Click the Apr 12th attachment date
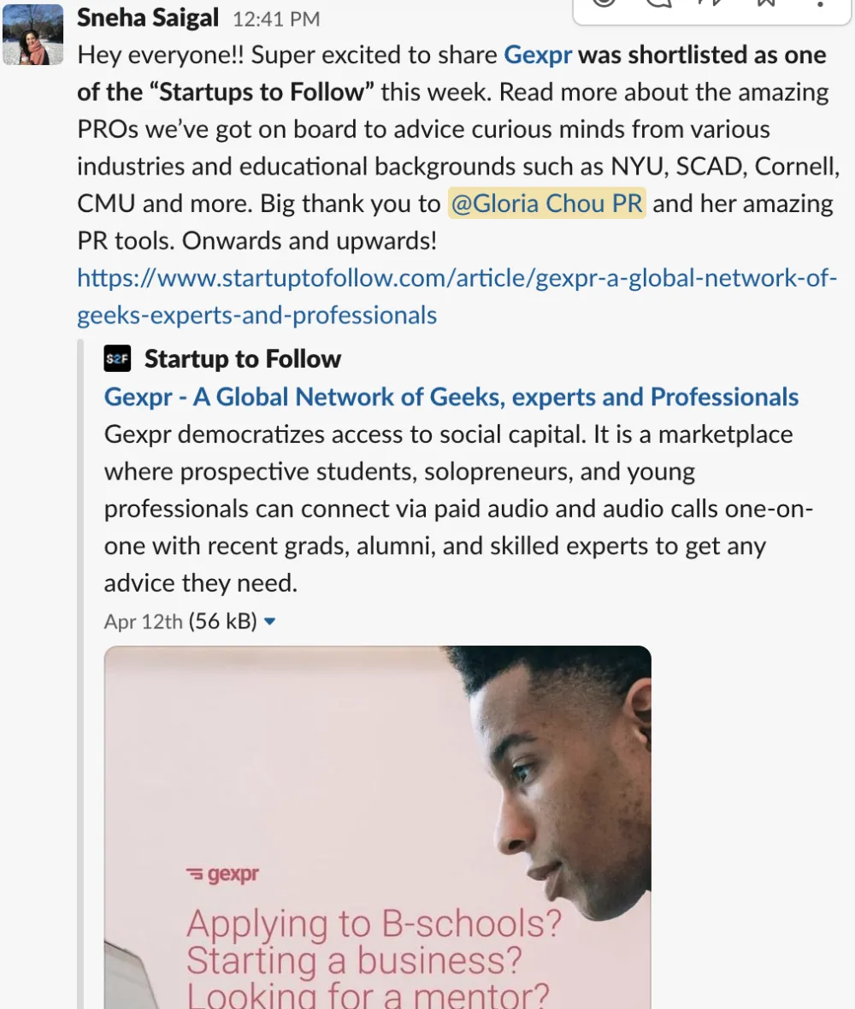This screenshot has height=1009, width=855. click(144, 622)
